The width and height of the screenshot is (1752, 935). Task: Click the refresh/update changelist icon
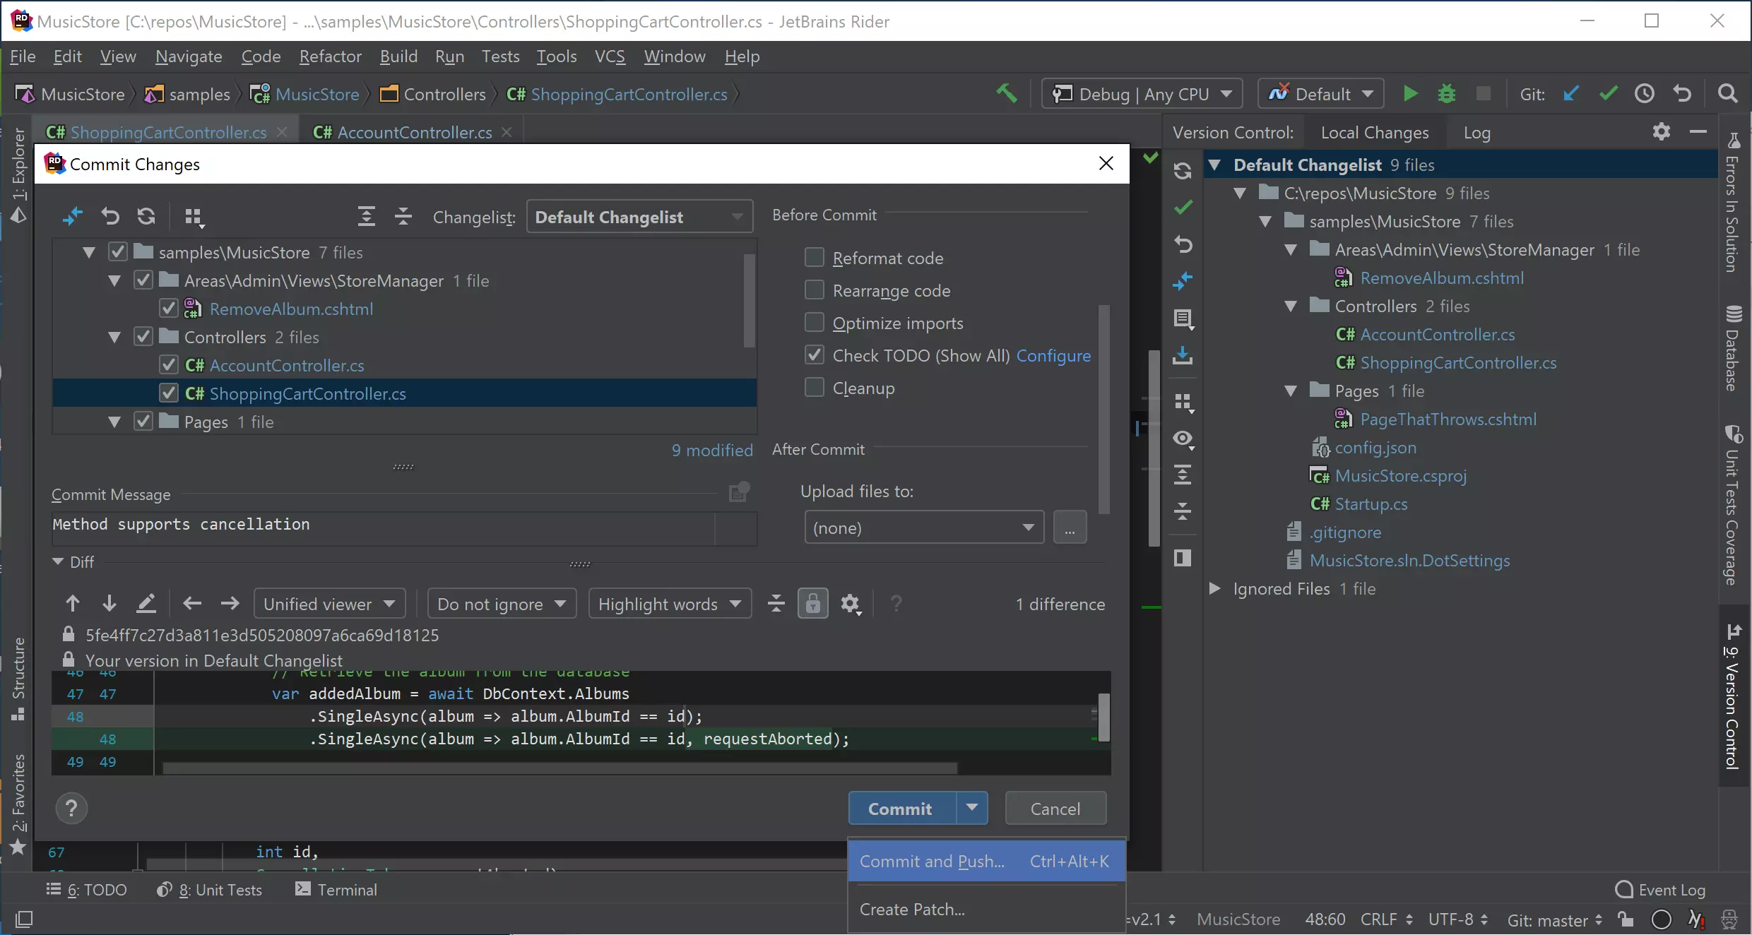146,217
